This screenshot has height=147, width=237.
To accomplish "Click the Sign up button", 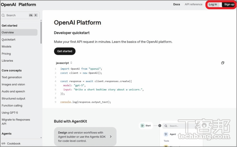I will (x=229, y=4).
